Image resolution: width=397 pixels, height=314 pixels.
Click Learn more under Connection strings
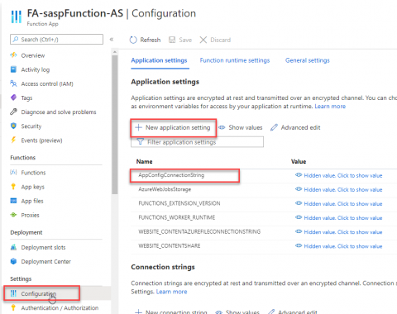tap(171, 292)
